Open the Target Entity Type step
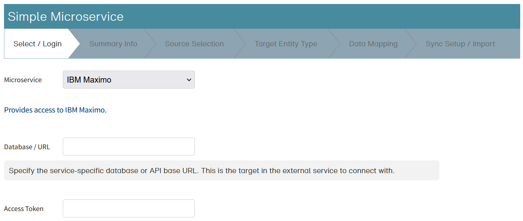 coord(286,44)
